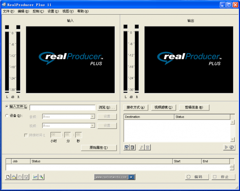Click the 接收方式(A) button
Image resolution: width=240 pixels, height=191 pixels.
(136, 108)
